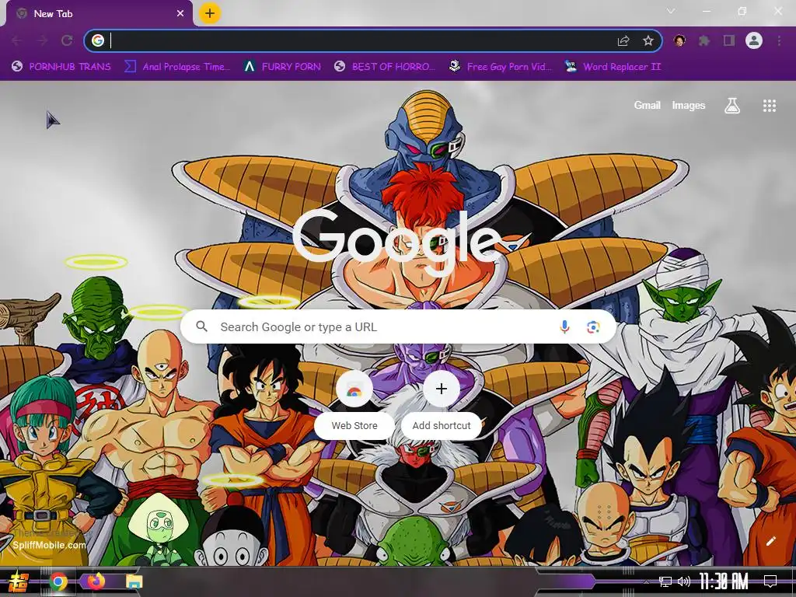
Task: Click the back navigation arrow
Action: 16,40
